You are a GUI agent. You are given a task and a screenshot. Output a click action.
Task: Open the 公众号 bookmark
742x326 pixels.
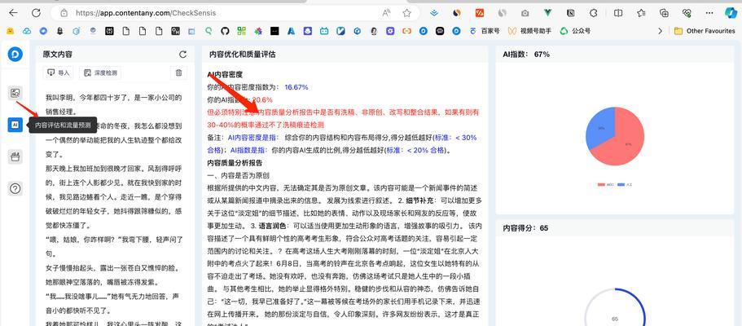pos(575,31)
